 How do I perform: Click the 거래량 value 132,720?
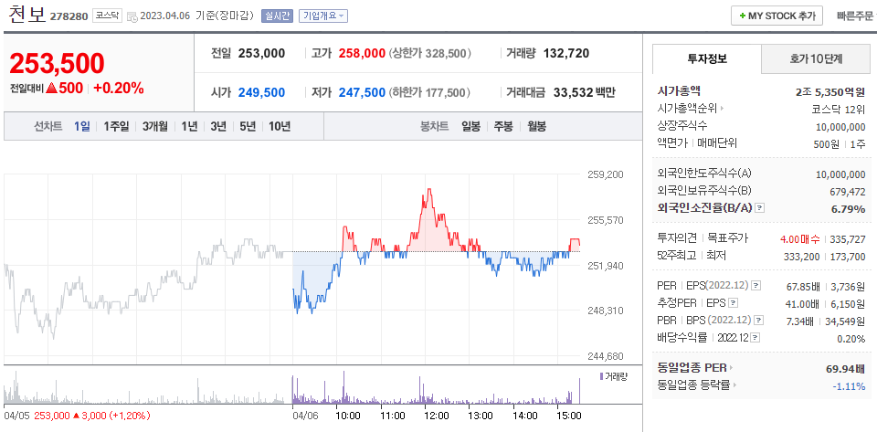pos(566,54)
